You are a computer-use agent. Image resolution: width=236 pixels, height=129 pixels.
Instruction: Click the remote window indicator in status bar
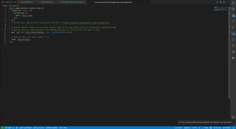2,128
